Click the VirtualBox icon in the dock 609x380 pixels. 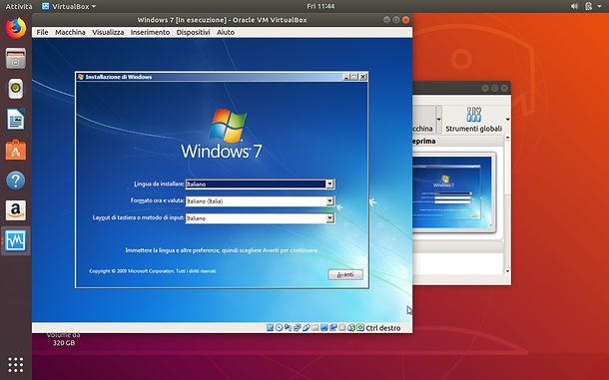(16, 240)
